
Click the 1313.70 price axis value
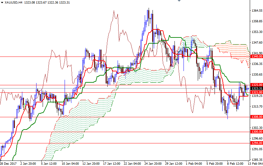click(257, 107)
